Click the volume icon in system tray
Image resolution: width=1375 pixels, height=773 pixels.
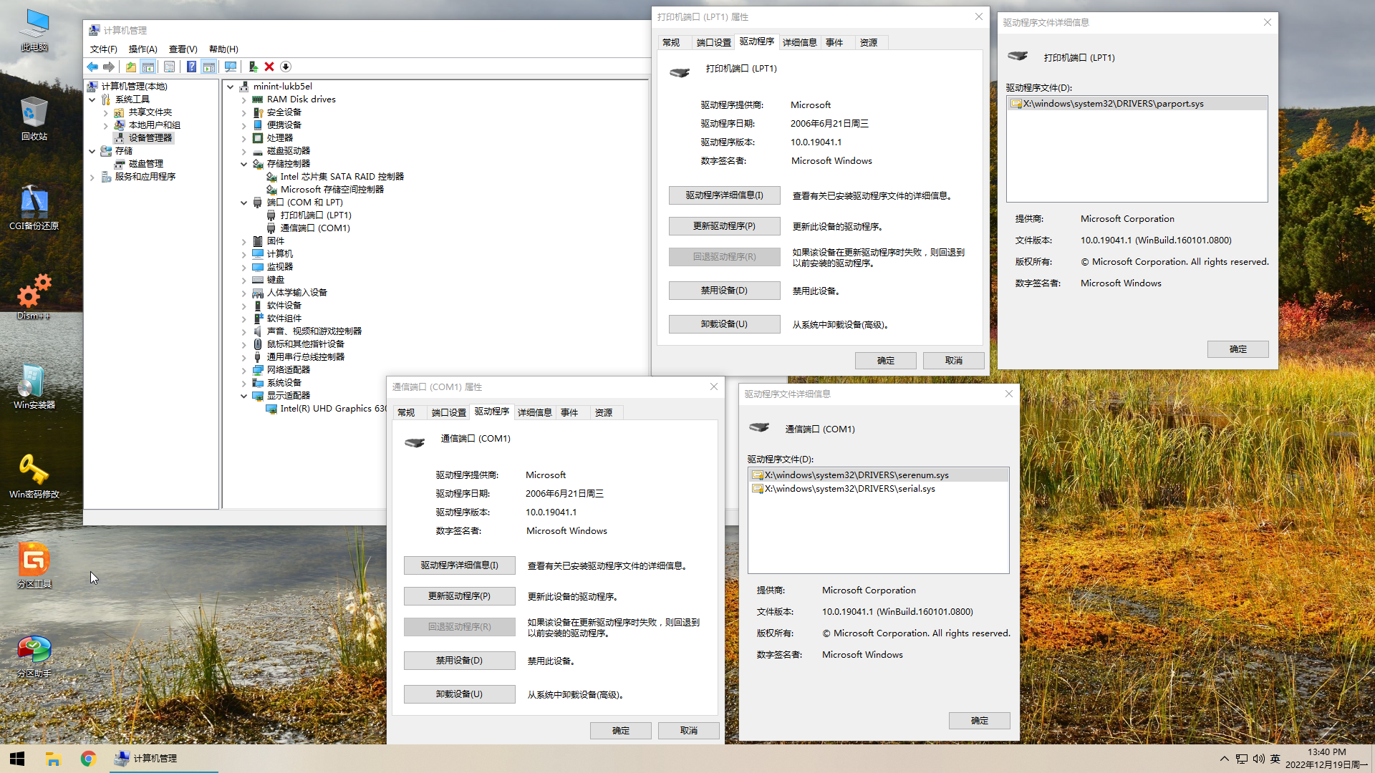[1258, 759]
